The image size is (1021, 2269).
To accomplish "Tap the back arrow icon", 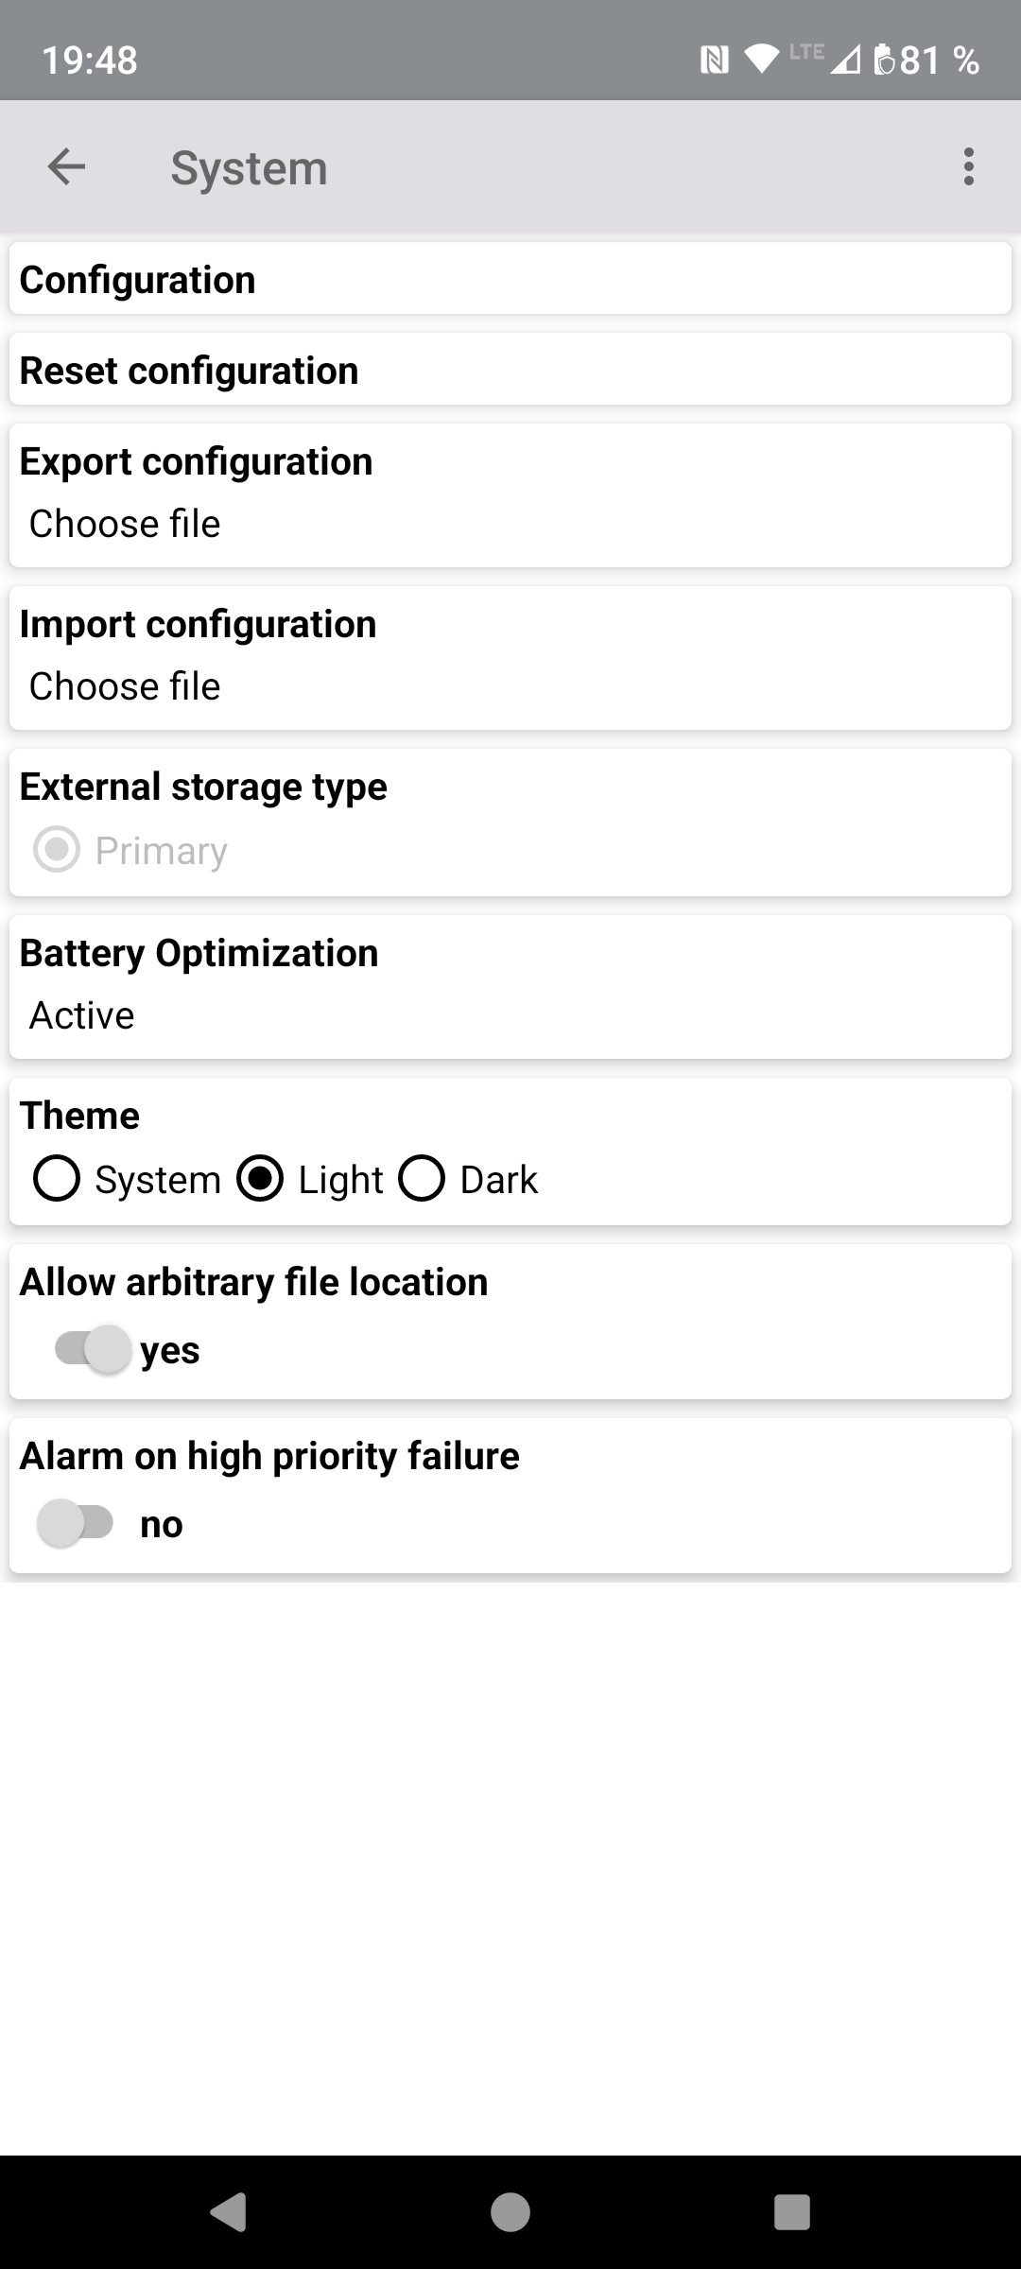I will tap(66, 167).
